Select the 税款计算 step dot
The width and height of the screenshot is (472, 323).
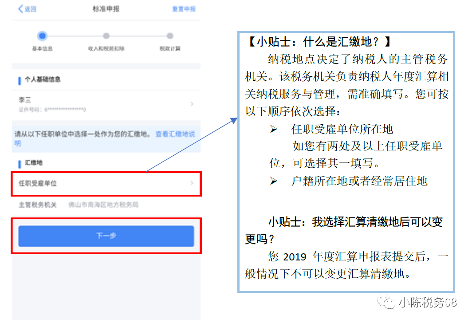170,36
